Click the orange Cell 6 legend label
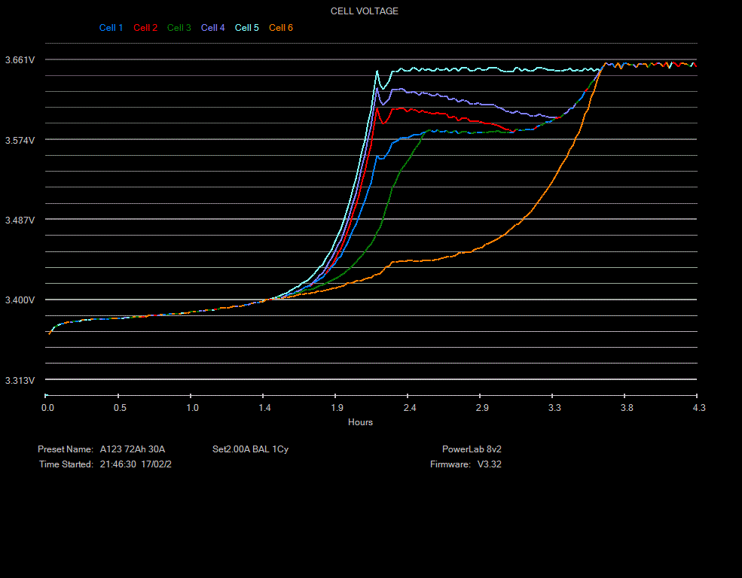This screenshot has width=742, height=578. [x=281, y=28]
